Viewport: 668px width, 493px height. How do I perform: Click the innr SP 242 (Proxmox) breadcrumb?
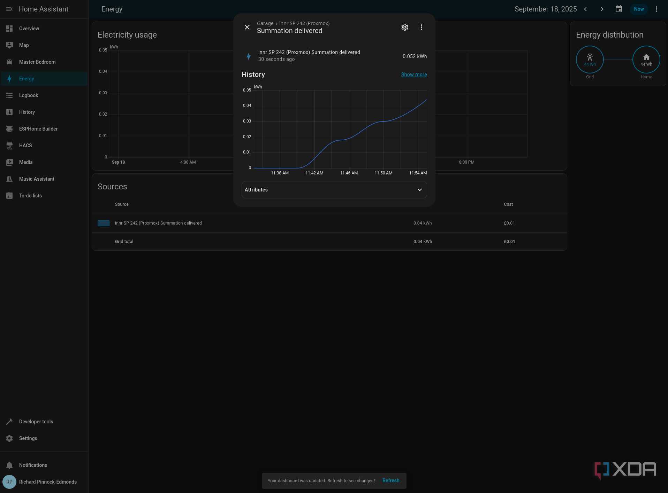tap(304, 23)
